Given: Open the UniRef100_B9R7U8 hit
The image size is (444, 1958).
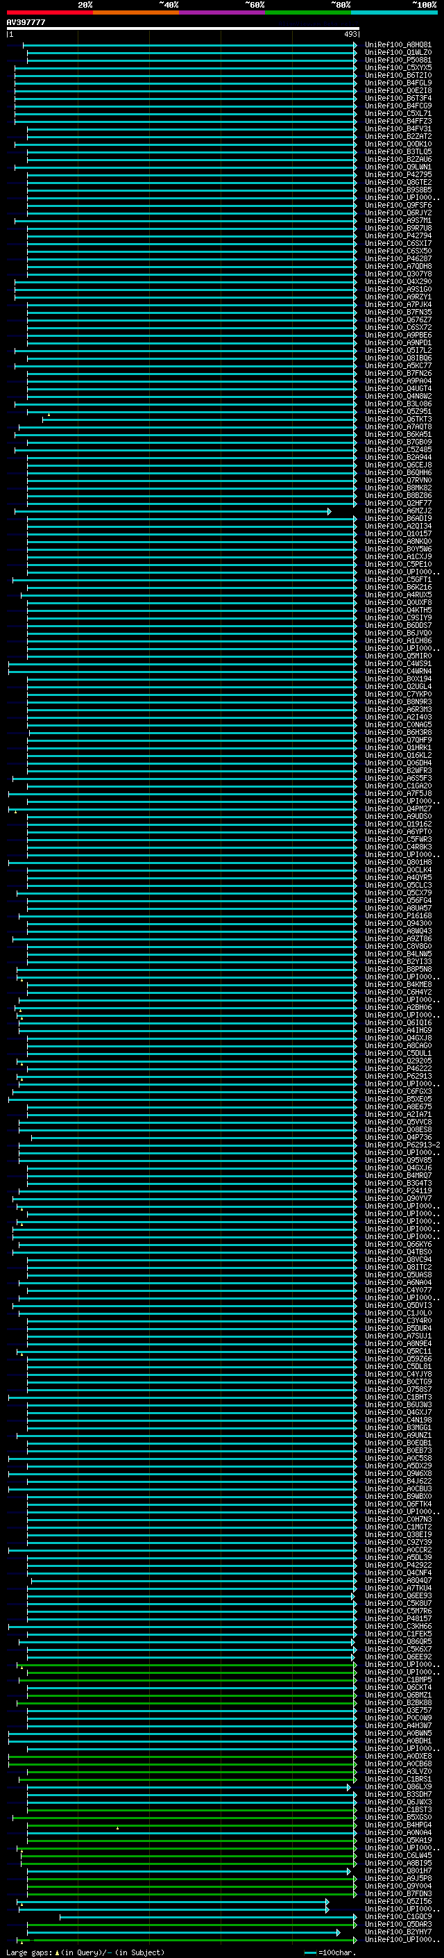Looking at the screenshot, I should point(398,228).
